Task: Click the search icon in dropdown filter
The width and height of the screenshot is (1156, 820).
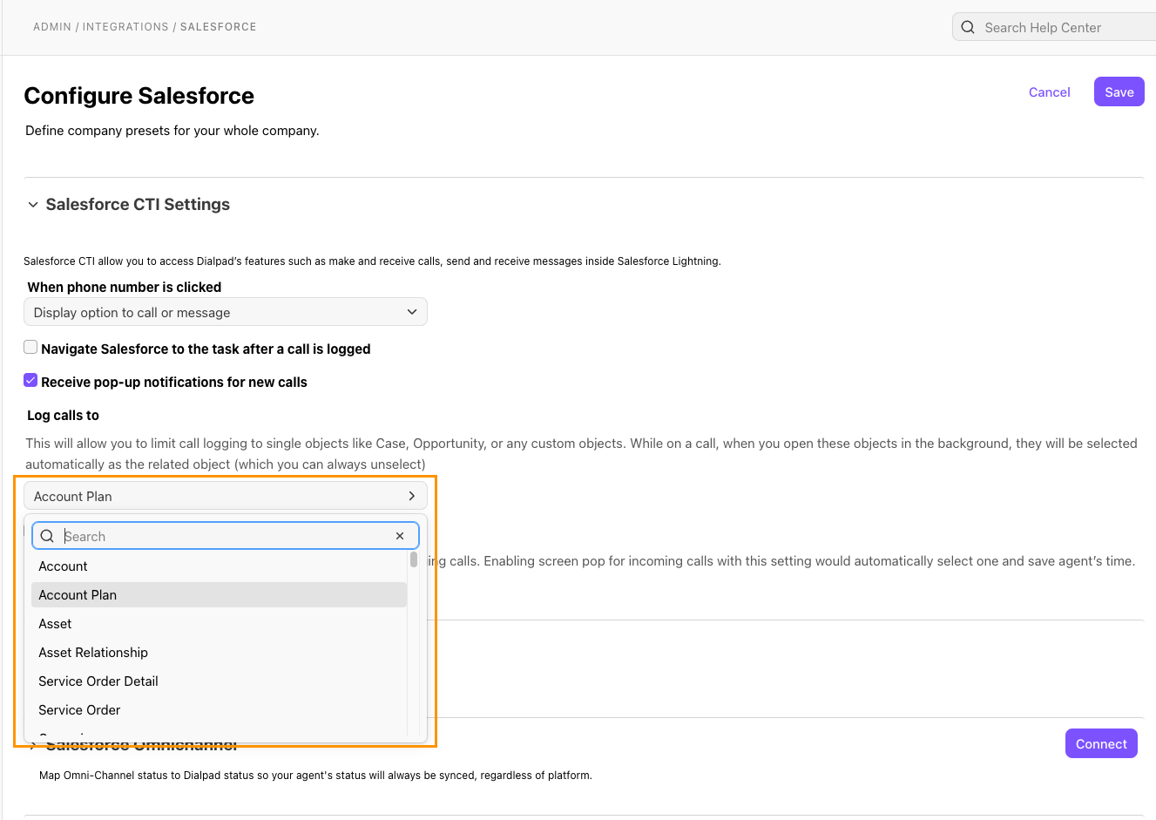Action: pos(47,536)
